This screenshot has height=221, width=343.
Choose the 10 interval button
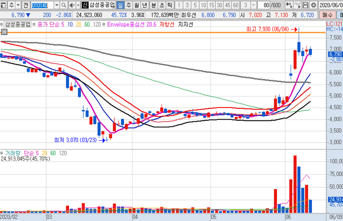click(203, 5)
